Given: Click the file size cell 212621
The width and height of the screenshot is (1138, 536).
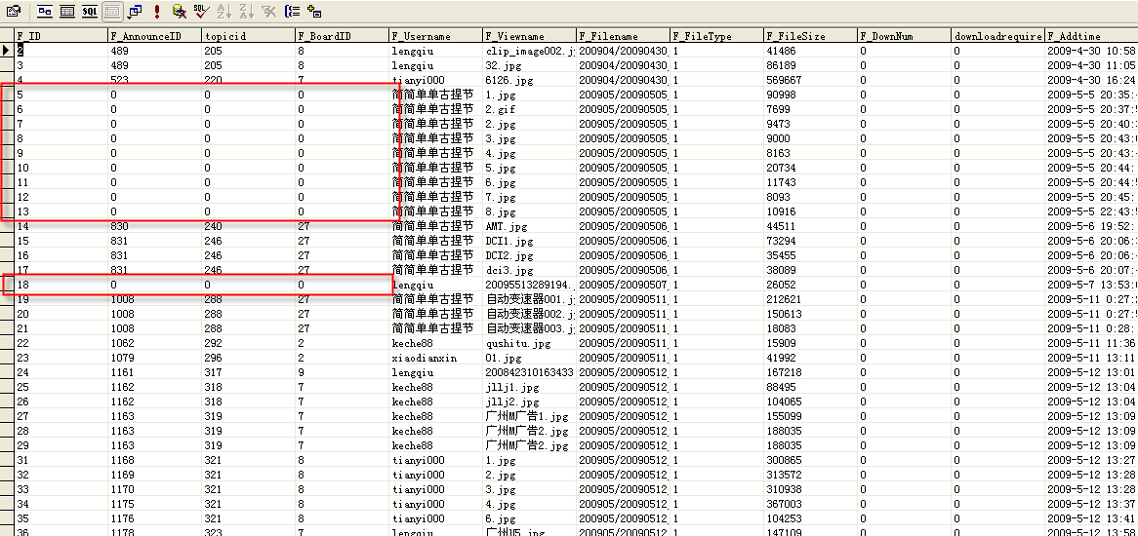Looking at the screenshot, I should (810, 299).
